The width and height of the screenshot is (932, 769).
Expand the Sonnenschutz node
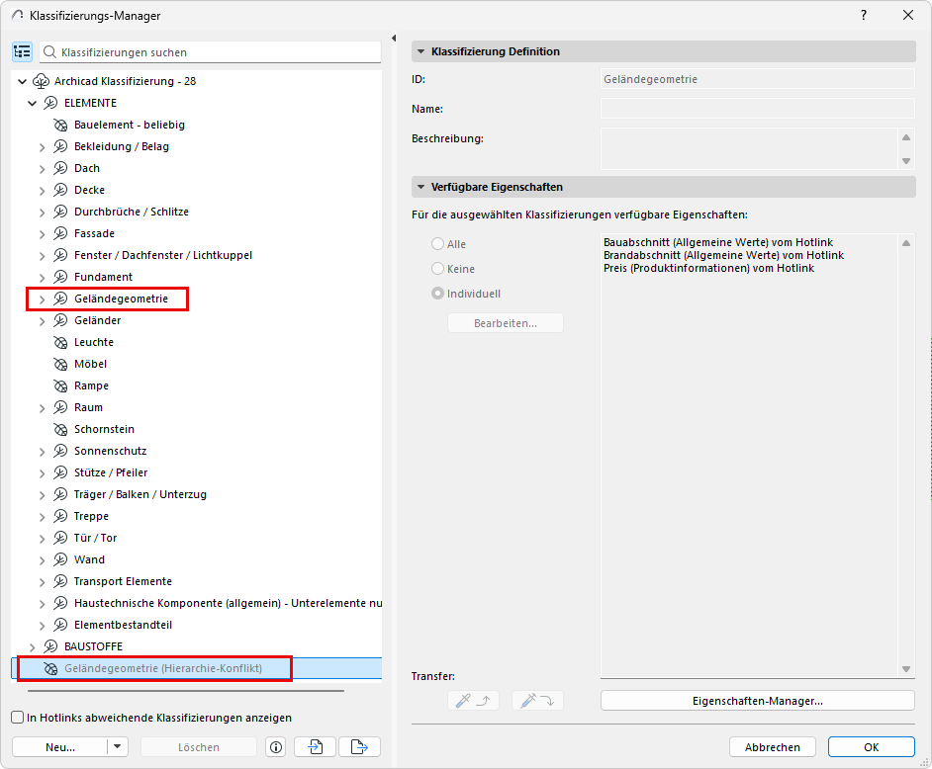43,452
